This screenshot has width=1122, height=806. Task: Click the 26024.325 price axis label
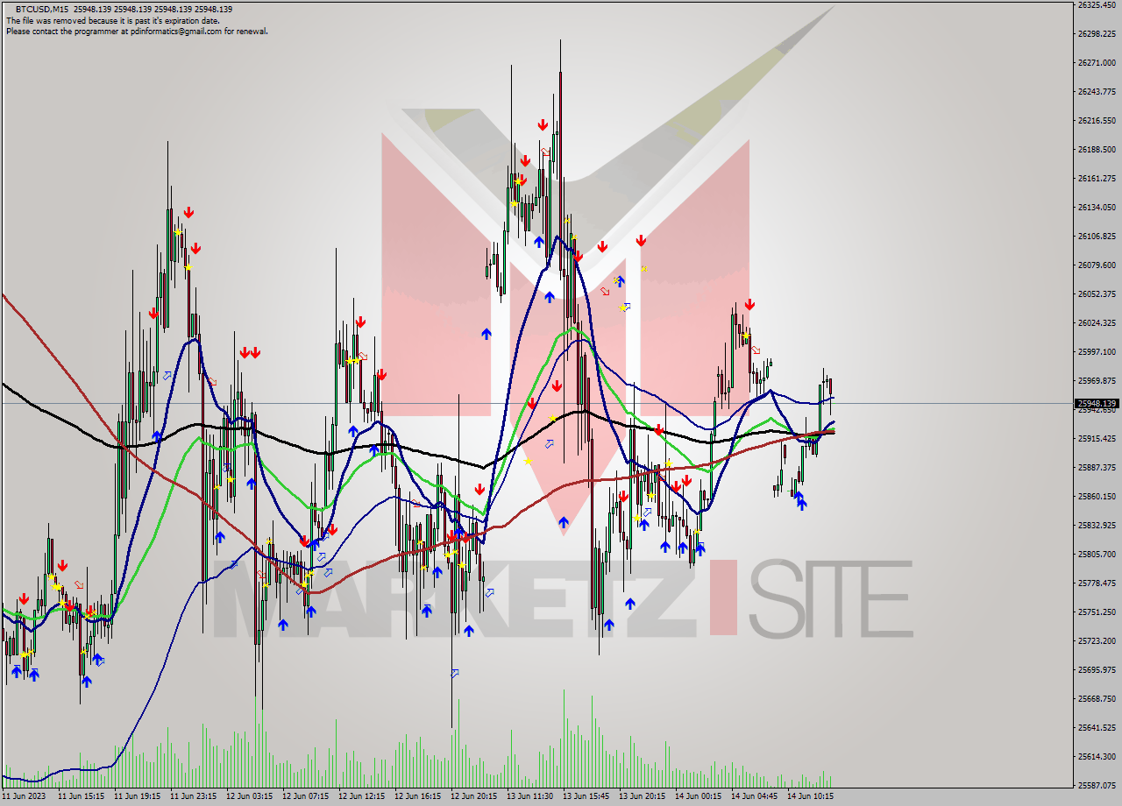tap(1097, 323)
